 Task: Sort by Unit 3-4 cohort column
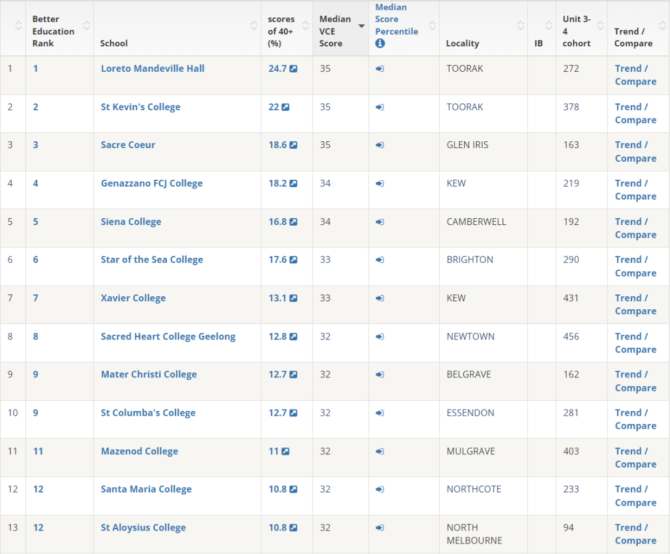601,25
